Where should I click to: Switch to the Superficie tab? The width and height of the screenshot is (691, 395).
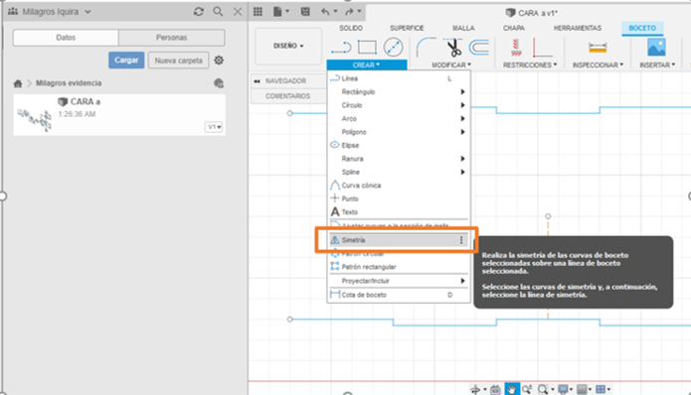tap(407, 28)
